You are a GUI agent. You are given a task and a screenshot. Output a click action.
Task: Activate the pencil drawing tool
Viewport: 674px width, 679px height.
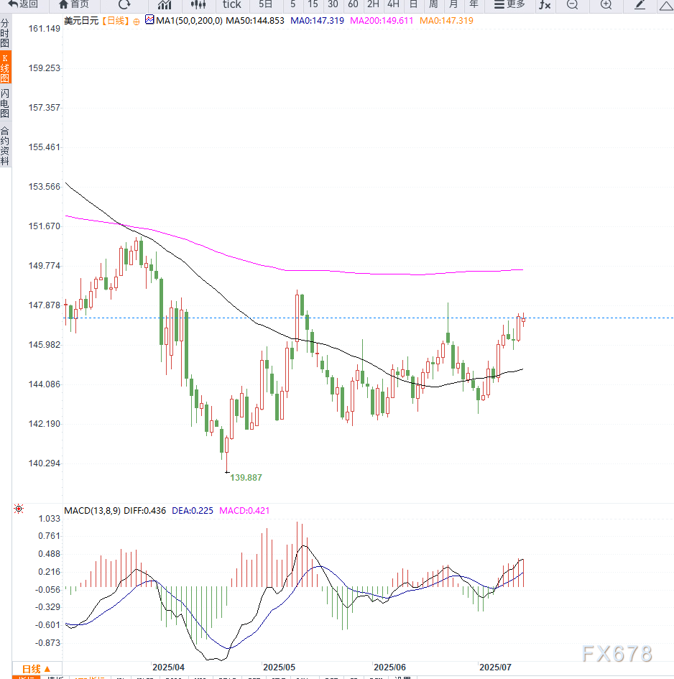point(640,5)
